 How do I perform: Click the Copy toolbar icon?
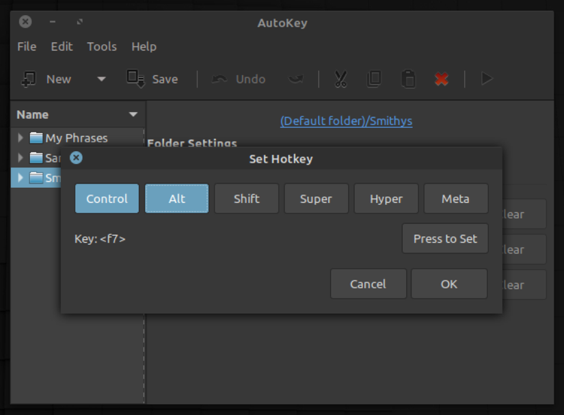374,79
